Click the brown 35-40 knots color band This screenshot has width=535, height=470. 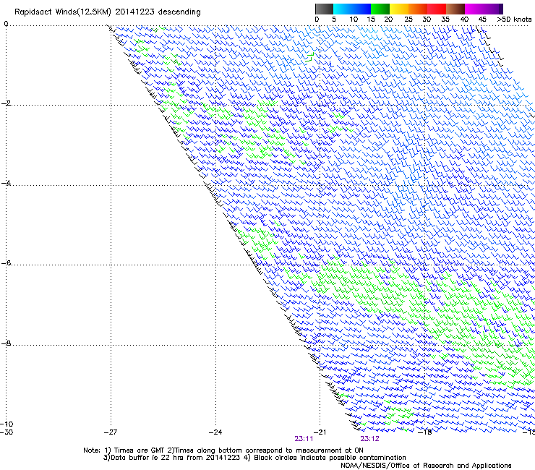point(455,9)
